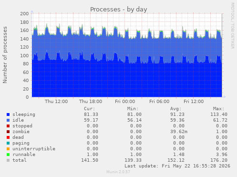The image size is (237, 177).
Task: Click the 'Thu 18:00' time axis label
Action: 91,102
